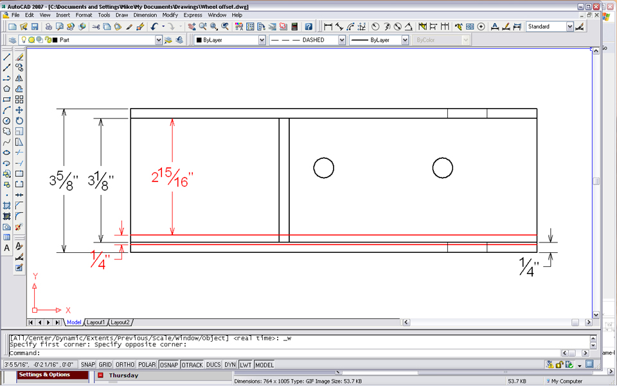Choose the Copy object tool
Viewport: 617px width, 386px height.
[19, 68]
